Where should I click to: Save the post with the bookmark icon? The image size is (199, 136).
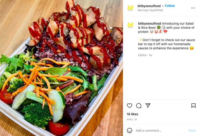click(193, 106)
